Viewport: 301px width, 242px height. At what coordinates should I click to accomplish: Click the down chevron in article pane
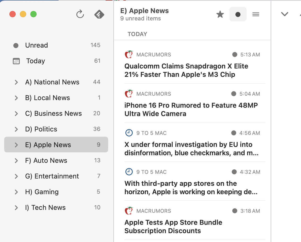tap(285, 14)
